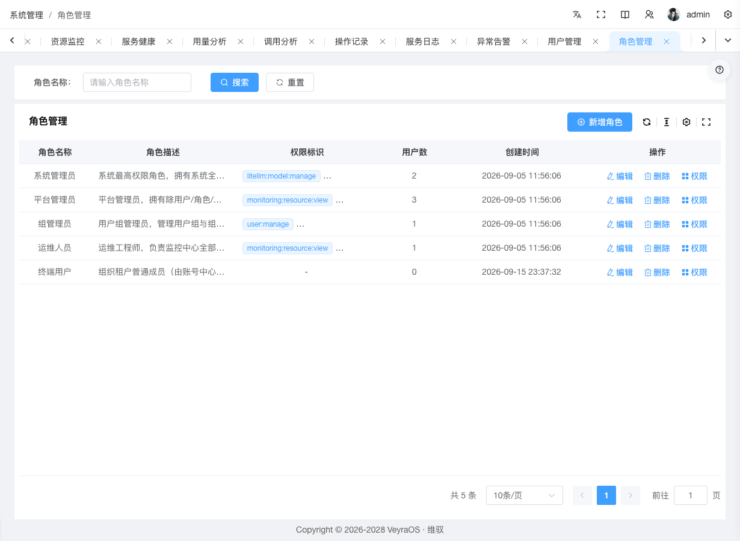Open the 10条/页 page size dropdown
The width and height of the screenshot is (740, 541).
[x=524, y=495]
